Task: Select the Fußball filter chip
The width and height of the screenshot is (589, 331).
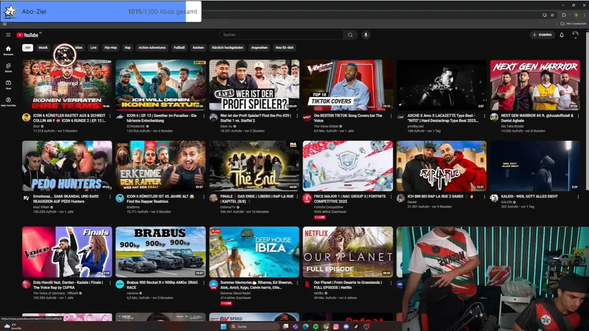Action: point(179,48)
